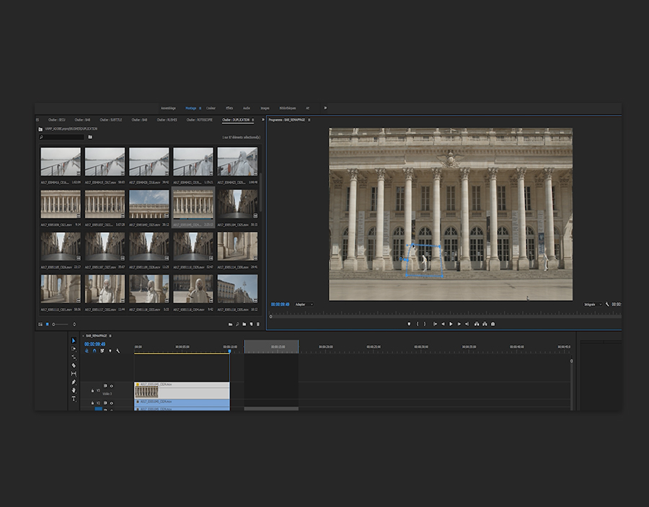Viewport: 649px width, 507px height.
Task: Open the Chutier : ROTOSCOPIE tab
Action: (x=200, y=120)
